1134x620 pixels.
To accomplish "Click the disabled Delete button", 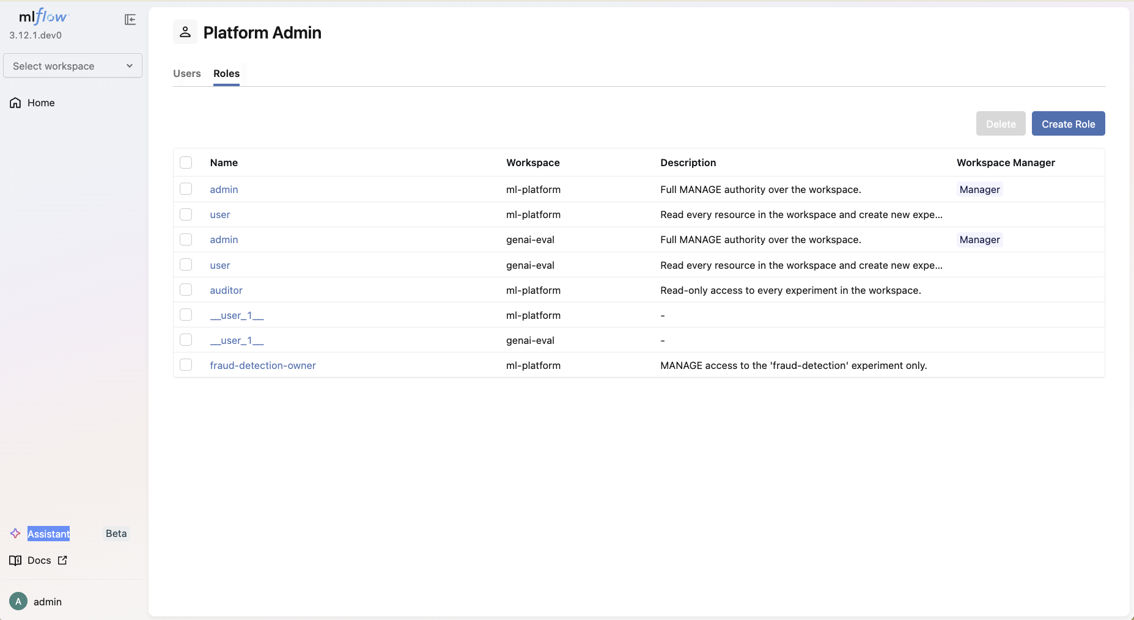I will click(1001, 123).
